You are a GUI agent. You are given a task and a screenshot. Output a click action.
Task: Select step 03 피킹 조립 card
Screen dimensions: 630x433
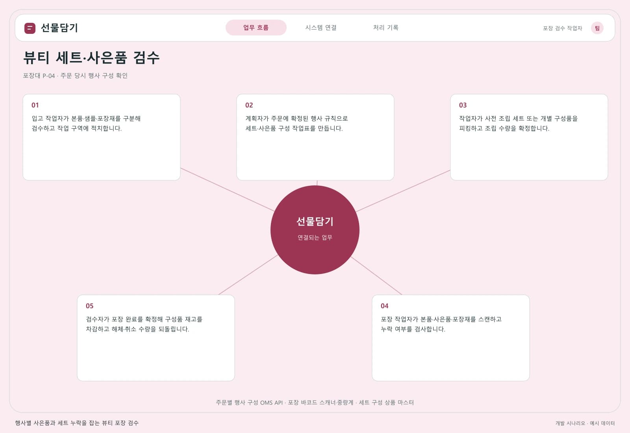pyautogui.click(x=529, y=137)
